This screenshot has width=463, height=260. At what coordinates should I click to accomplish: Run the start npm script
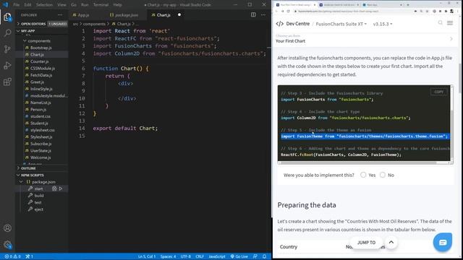pos(61,188)
